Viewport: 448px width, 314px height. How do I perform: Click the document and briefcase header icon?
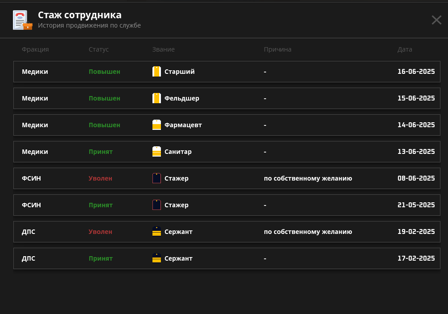pyautogui.click(x=23, y=20)
